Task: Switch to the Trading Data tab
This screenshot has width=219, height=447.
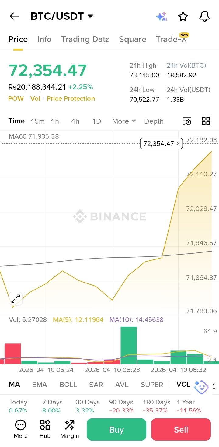Action: pyautogui.click(x=85, y=39)
